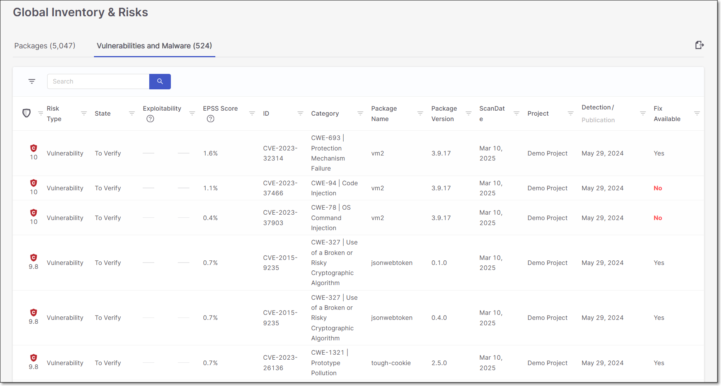Image resolution: width=721 pixels, height=386 pixels.
Task: Open CVE-2015-9235 for jsonwebtoken 0.1.0
Action: pyautogui.click(x=280, y=263)
